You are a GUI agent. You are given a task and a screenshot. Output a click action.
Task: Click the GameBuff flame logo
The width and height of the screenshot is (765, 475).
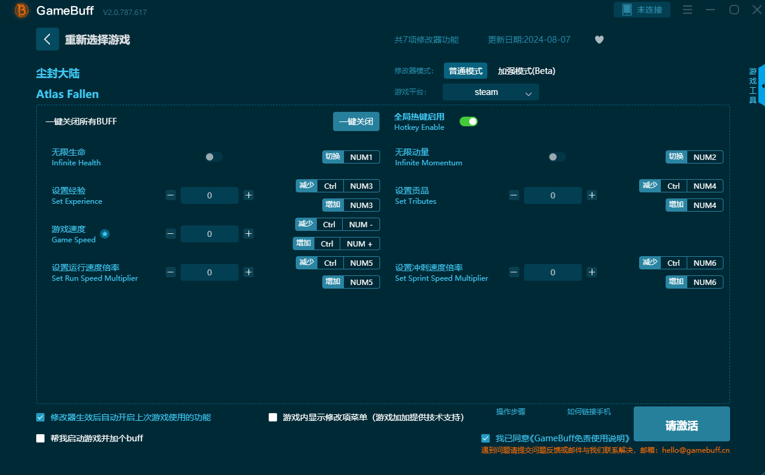[x=22, y=10]
